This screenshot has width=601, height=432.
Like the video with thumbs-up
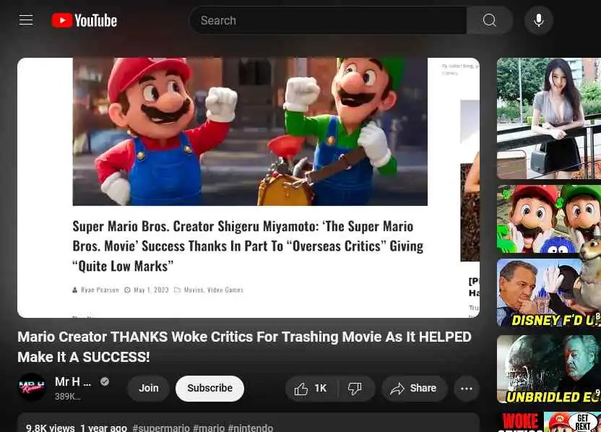click(x=311, y=389)
